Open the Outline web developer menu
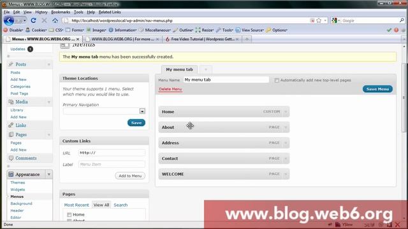The width and height of the screenshot is (408, 229). point(183,30)
